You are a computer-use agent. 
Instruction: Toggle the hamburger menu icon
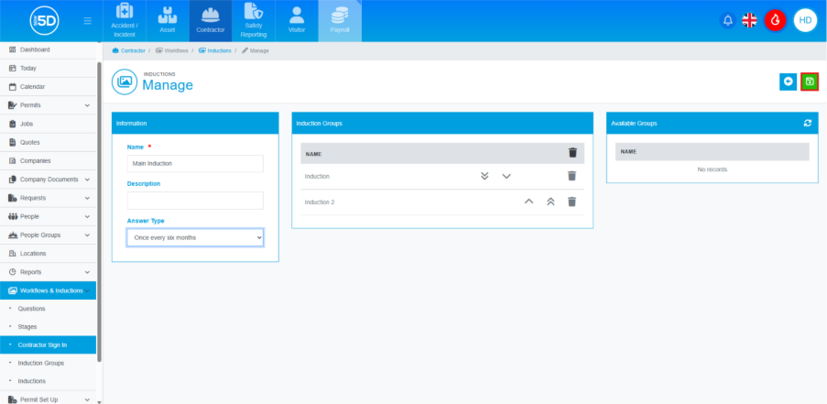pos(87,20)
